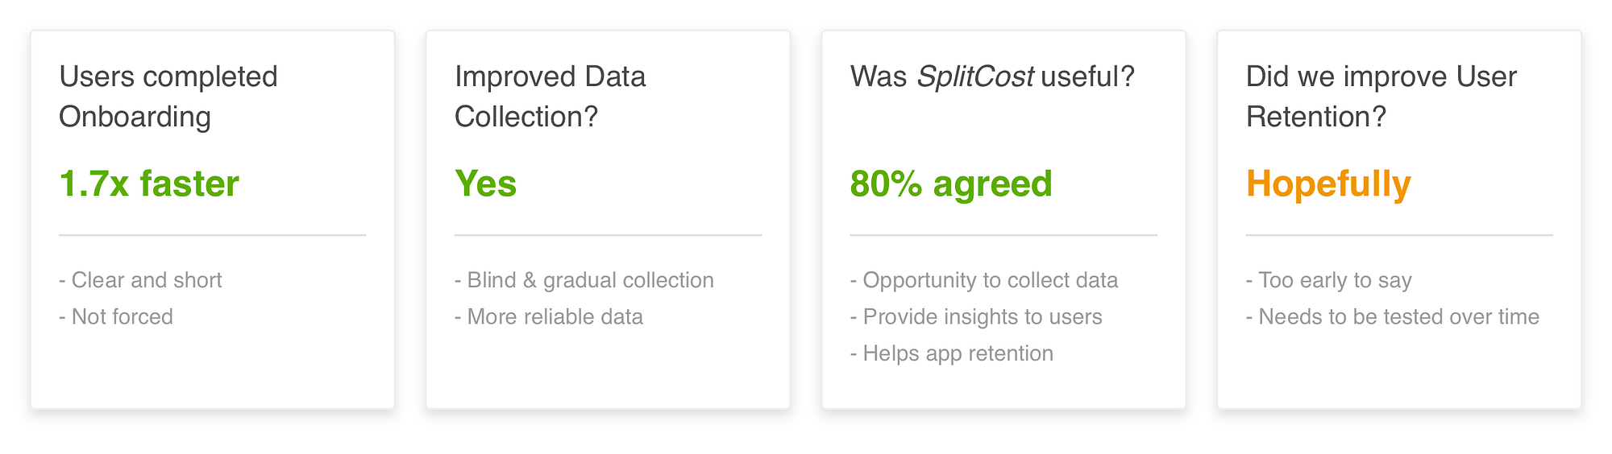1612x454 pixels.
Task: Select the orange 'Hopefully' result text
Action: tap(1328, 184)
